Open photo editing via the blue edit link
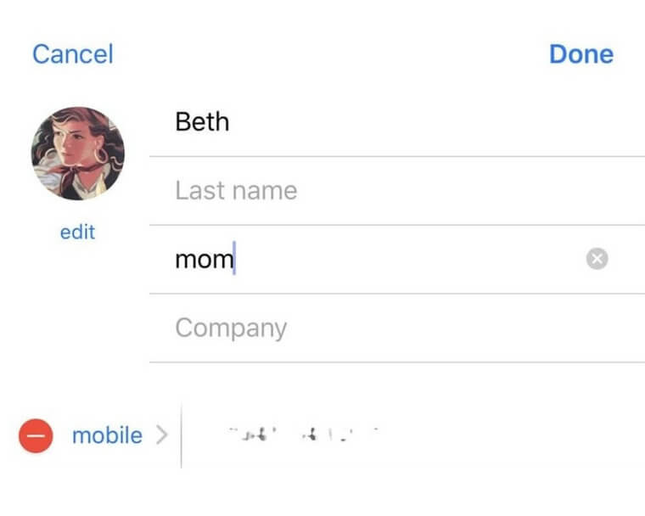The width and height of the screenshot is (645, 516). pyautogui.click(x=77, y=232)
